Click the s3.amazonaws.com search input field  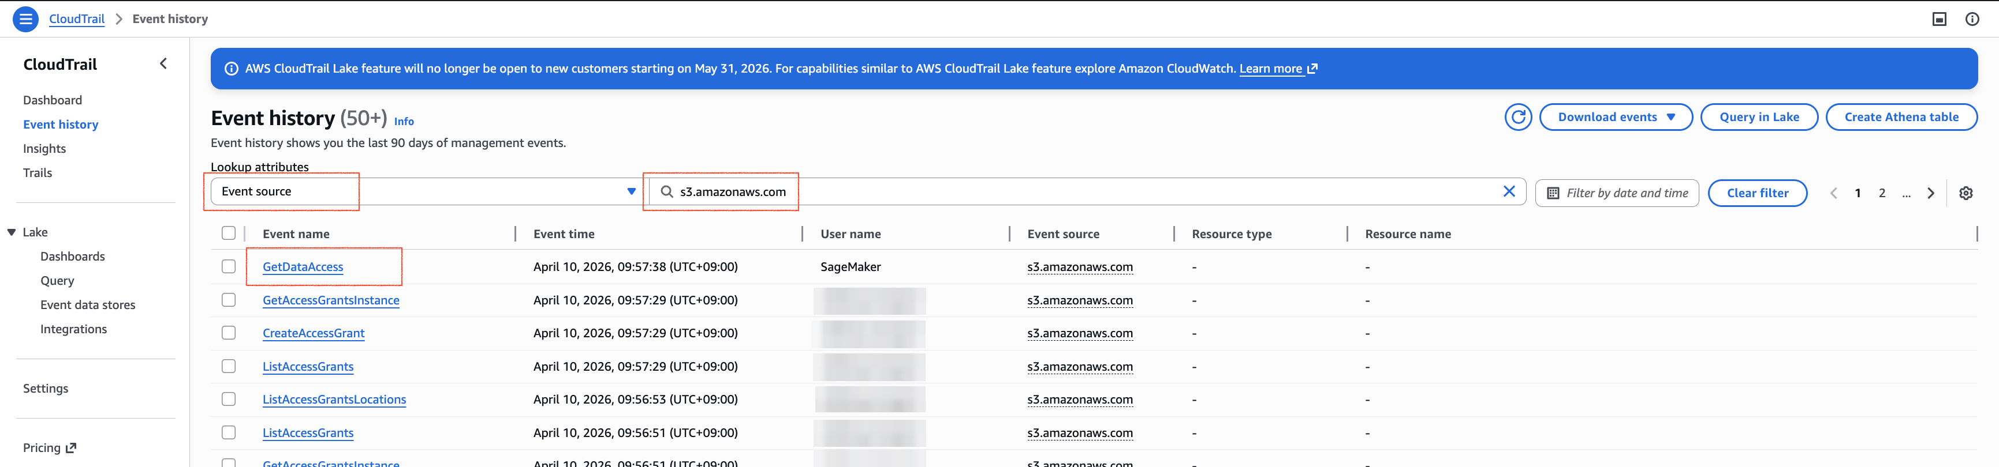(x=1087, y=191)
